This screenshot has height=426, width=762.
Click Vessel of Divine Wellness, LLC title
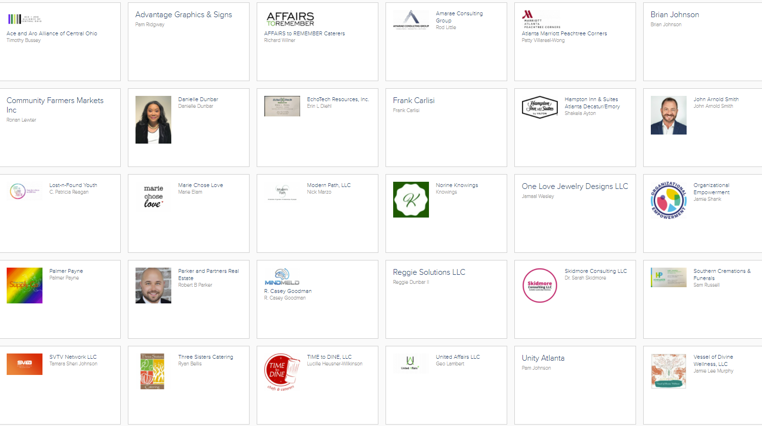[x=713, y=361]
